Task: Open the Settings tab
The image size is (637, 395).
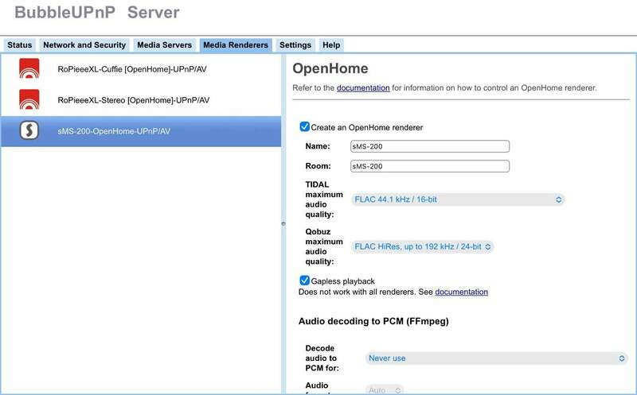Action: (x=295, y=45)
